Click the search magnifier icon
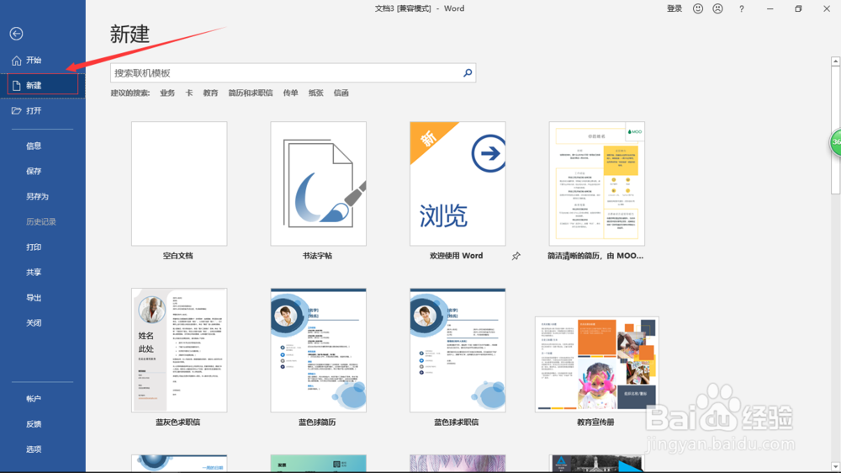Viewport: 841px width, 473px height. (468, 72)
